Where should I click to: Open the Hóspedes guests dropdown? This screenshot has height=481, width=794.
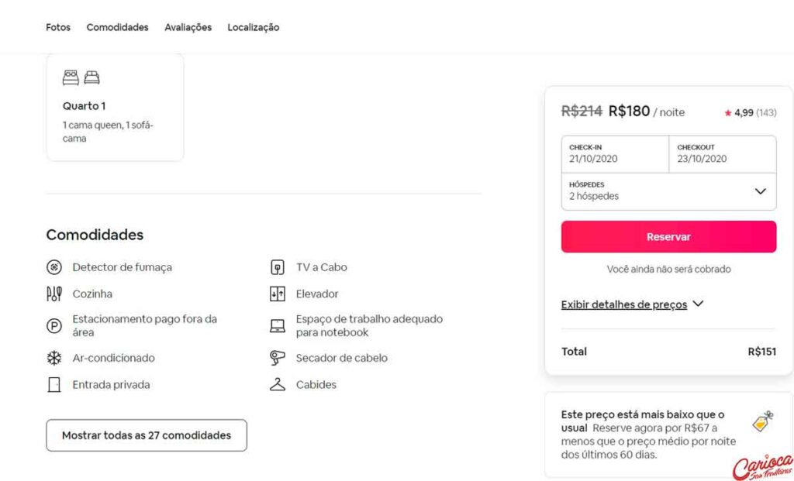(668, 191)
